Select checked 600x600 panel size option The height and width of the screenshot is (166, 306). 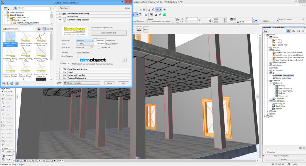(100, 40)
